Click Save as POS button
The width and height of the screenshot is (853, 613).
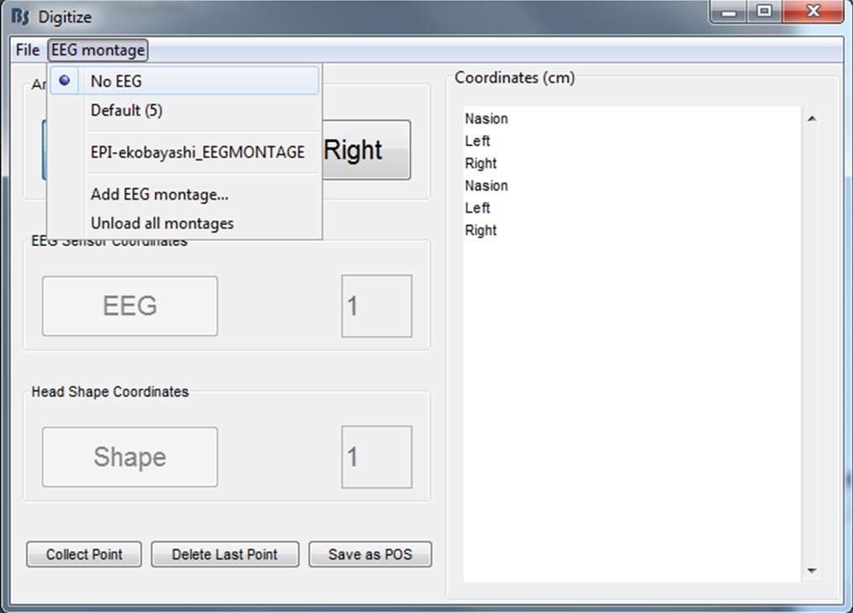pos(370,554)
